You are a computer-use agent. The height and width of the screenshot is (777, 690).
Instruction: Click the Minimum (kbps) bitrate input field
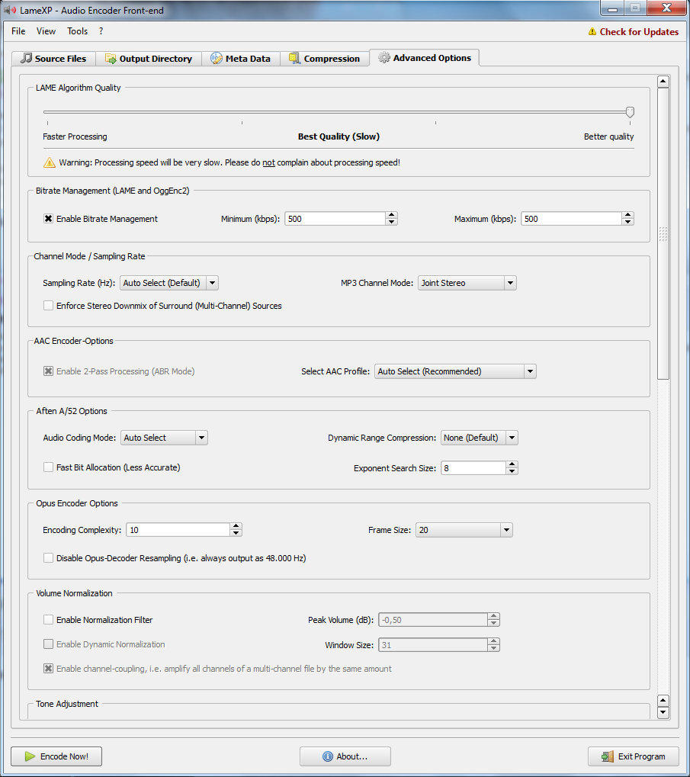[335, 219]
